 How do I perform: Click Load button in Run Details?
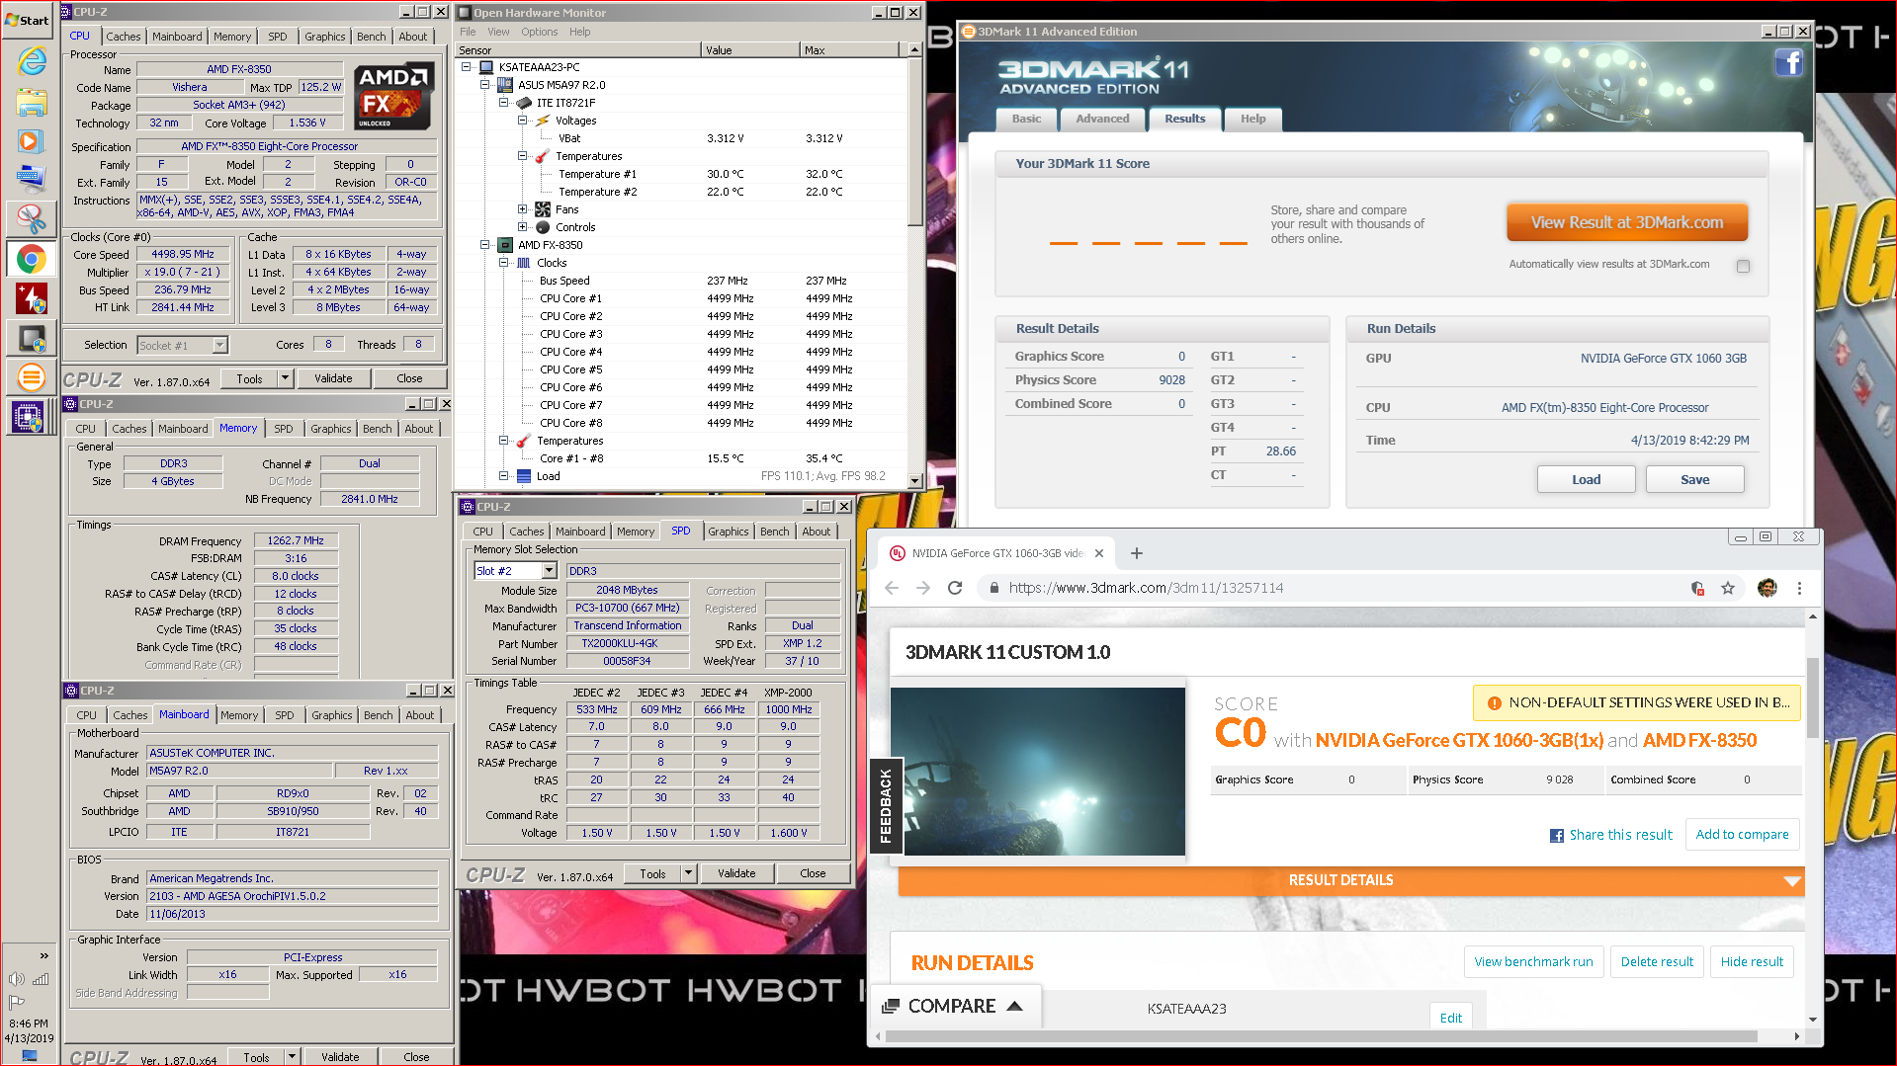[1586, 480]
